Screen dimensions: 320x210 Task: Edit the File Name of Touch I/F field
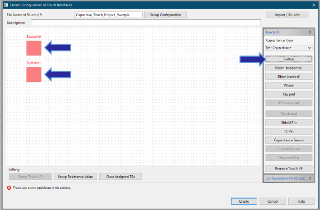(108, 15)
